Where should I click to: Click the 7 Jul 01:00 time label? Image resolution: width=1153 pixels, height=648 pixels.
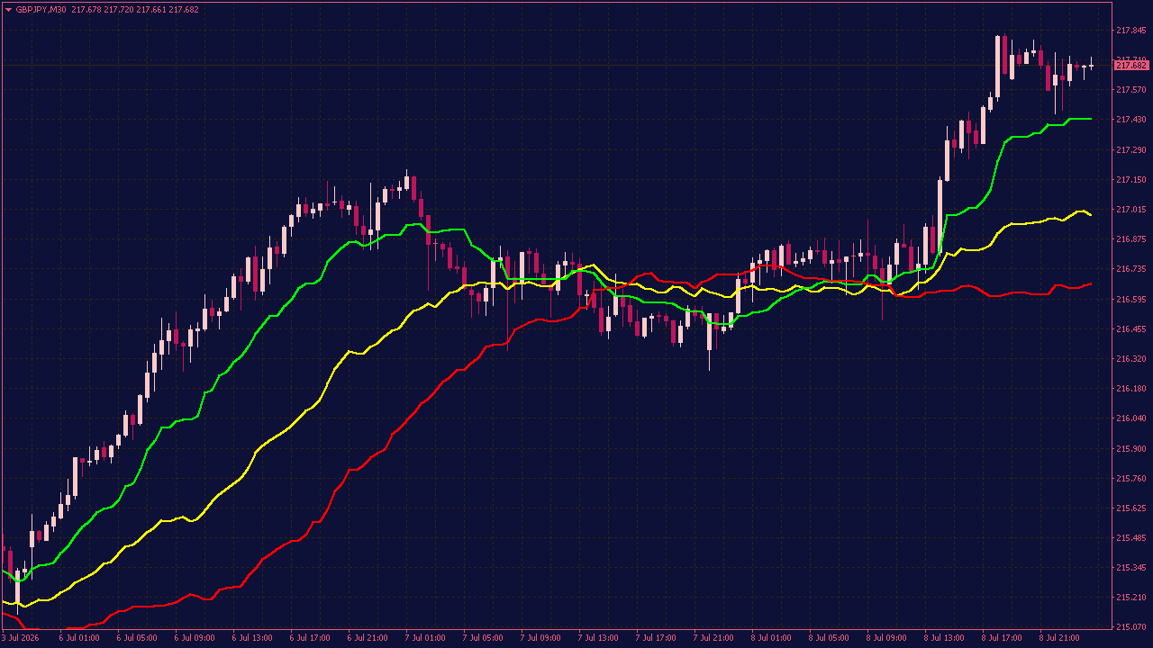[425, 638]
